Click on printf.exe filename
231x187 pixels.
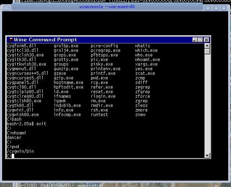(103, 73)
